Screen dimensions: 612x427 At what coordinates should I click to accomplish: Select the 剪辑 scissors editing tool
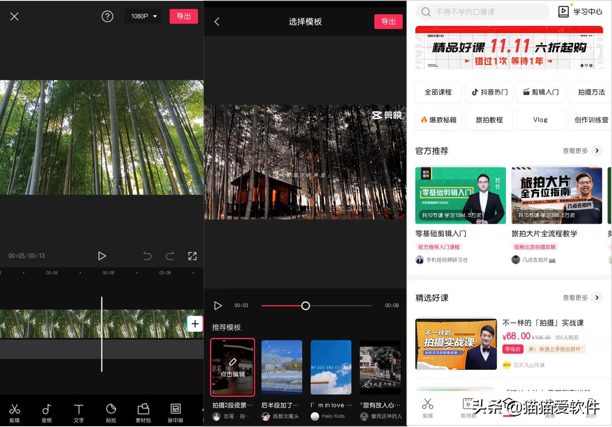point(14,411)
